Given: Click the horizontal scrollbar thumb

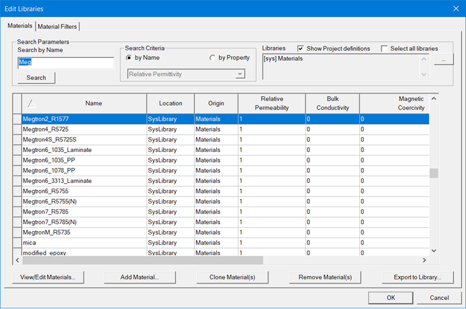Looking at the screenshot, I should (143, 261).
